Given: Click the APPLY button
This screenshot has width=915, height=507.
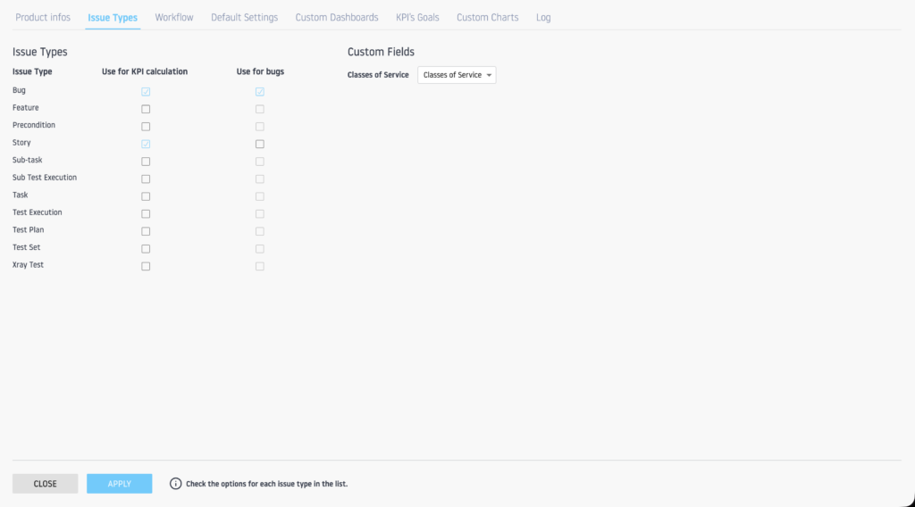Looking at the screenshot, I should click(119, 484).
